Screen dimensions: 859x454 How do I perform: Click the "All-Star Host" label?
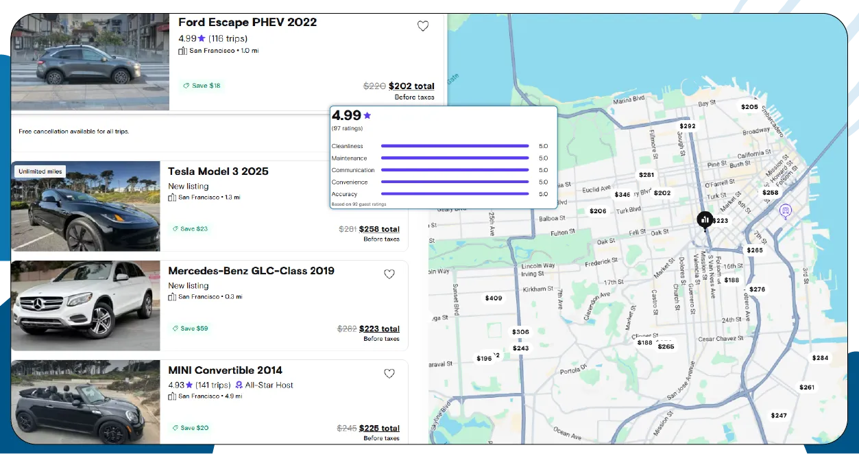(x=269, y=385)
